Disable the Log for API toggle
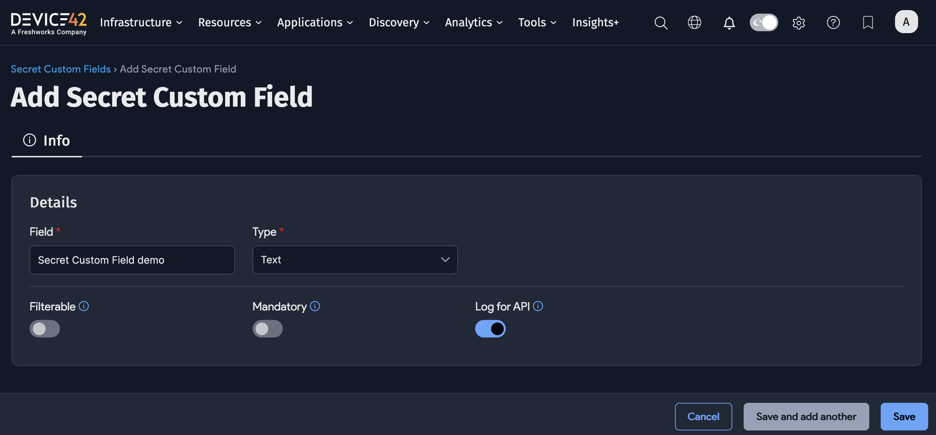936x435 pixels. 490,329
